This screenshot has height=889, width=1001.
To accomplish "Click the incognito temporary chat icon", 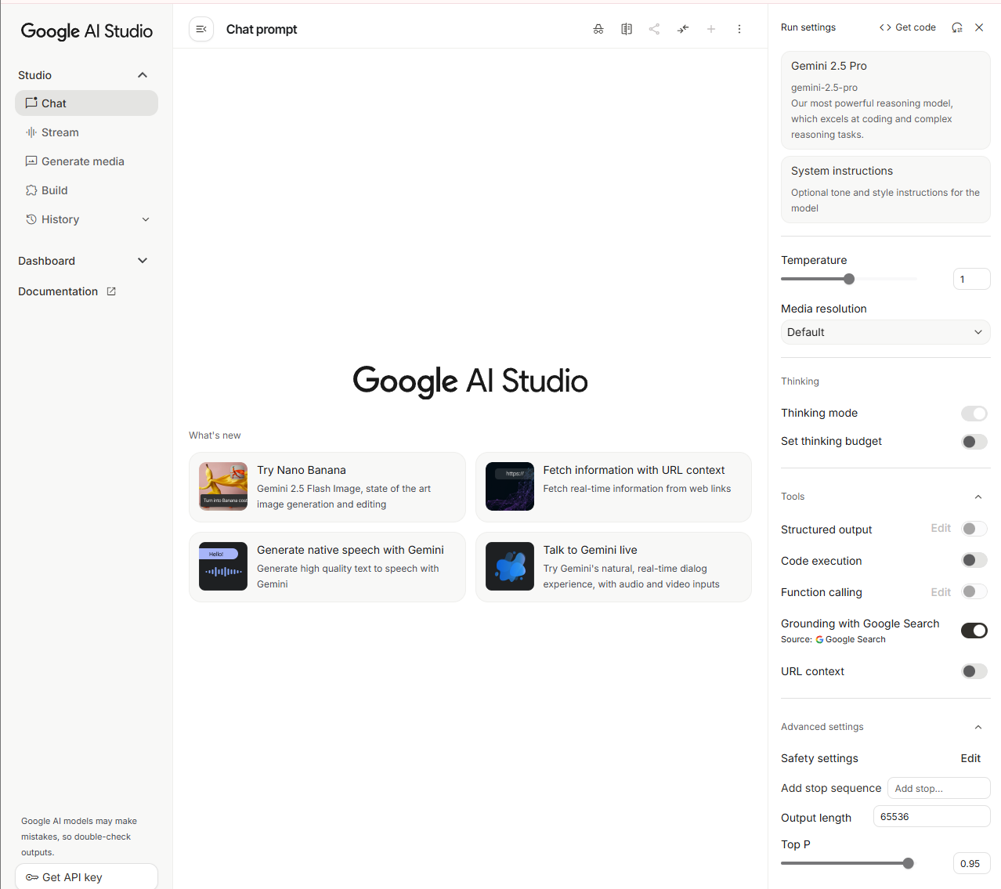I will tap(598, 29).
